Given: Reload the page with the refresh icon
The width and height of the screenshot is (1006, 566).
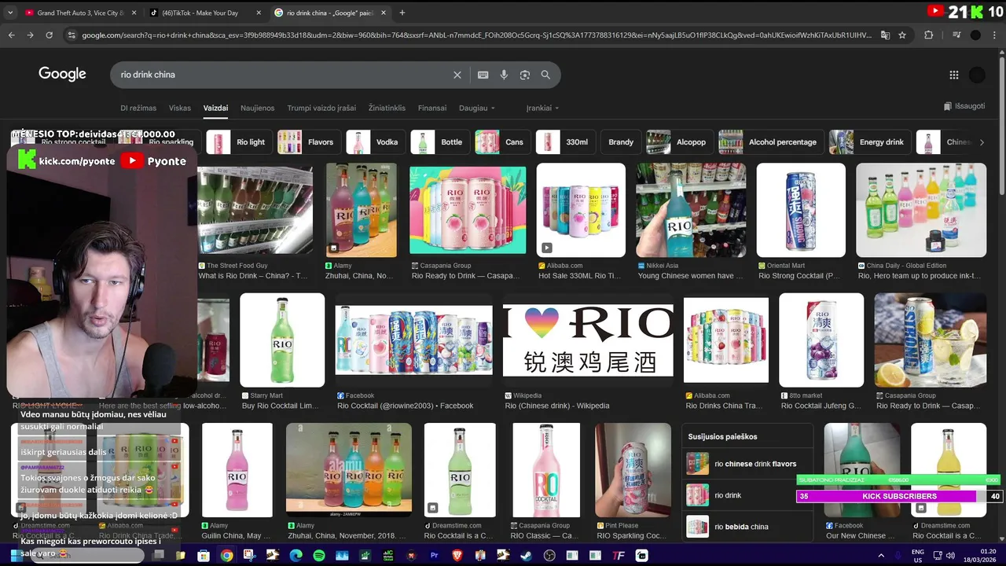Looking at the screenshot, I should click(49, 35).
